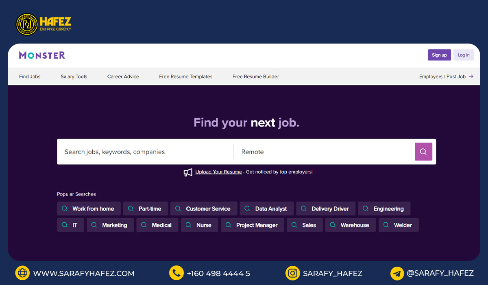Select the Sales label

(309, 225)
